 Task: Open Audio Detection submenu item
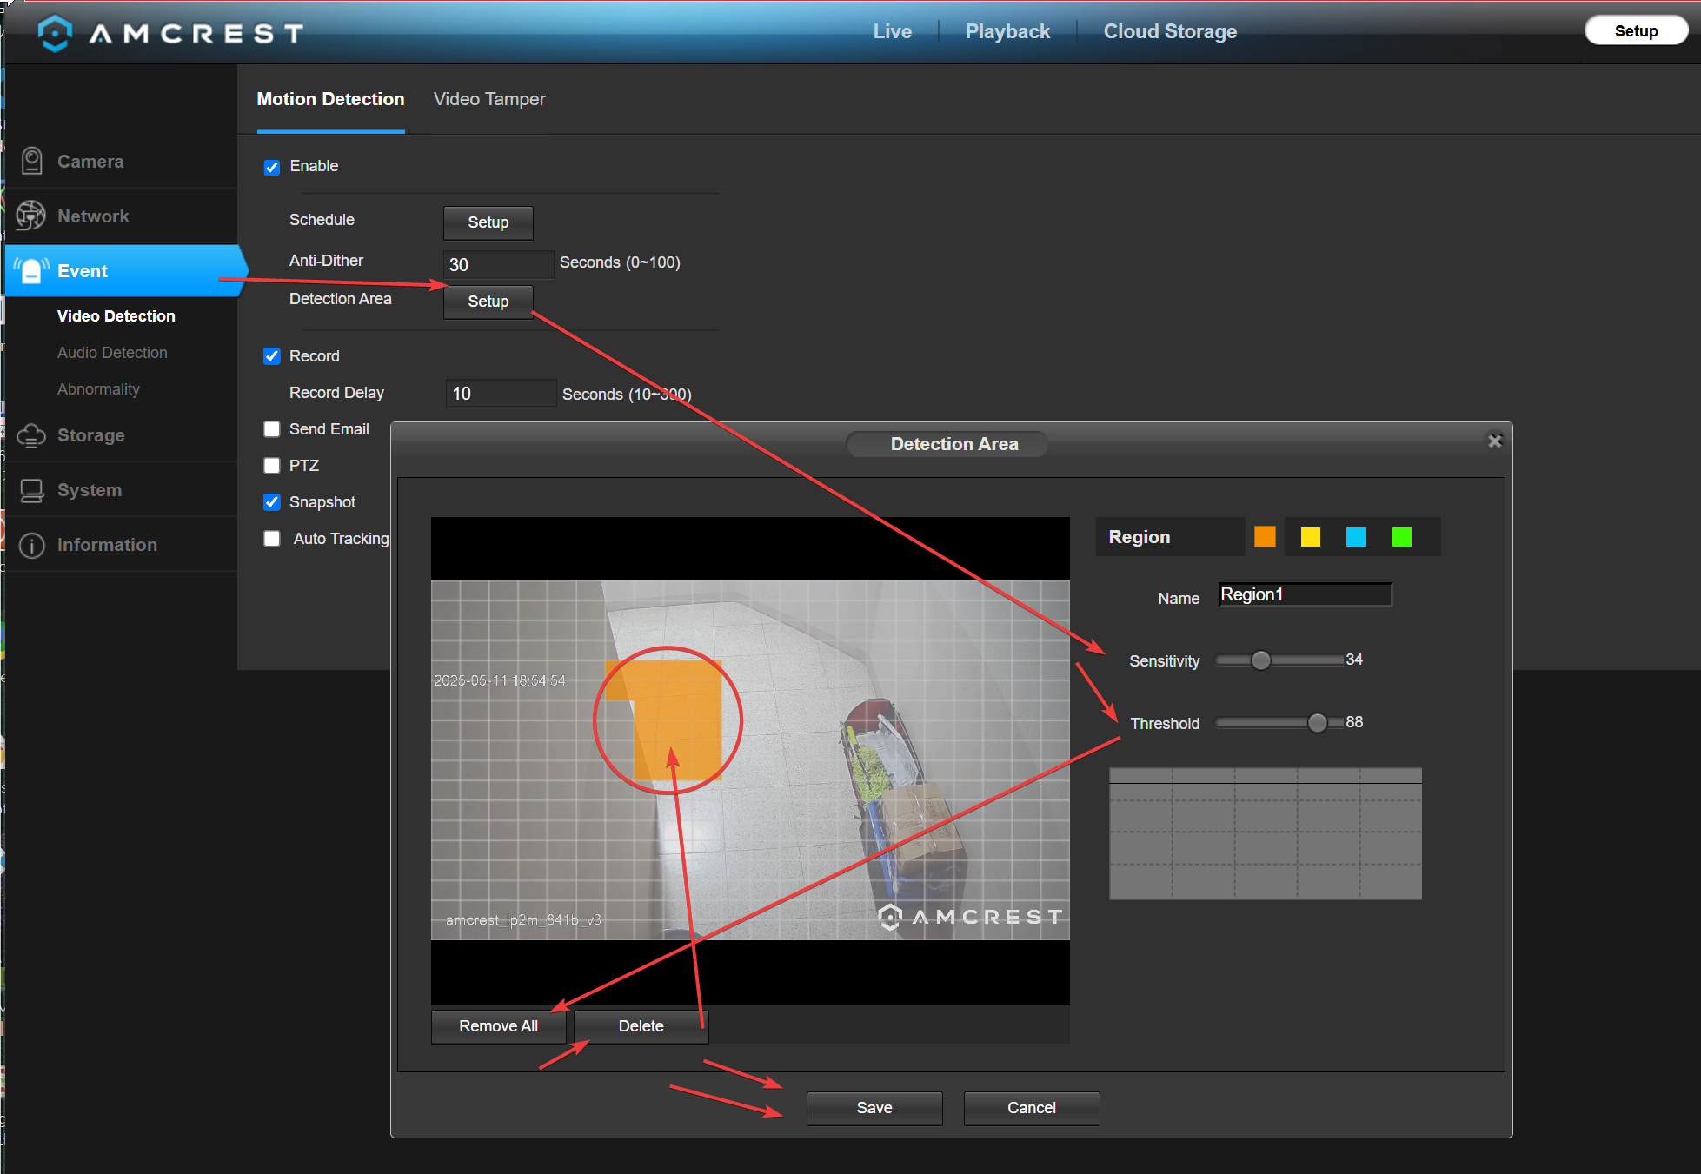coord(112,353)
